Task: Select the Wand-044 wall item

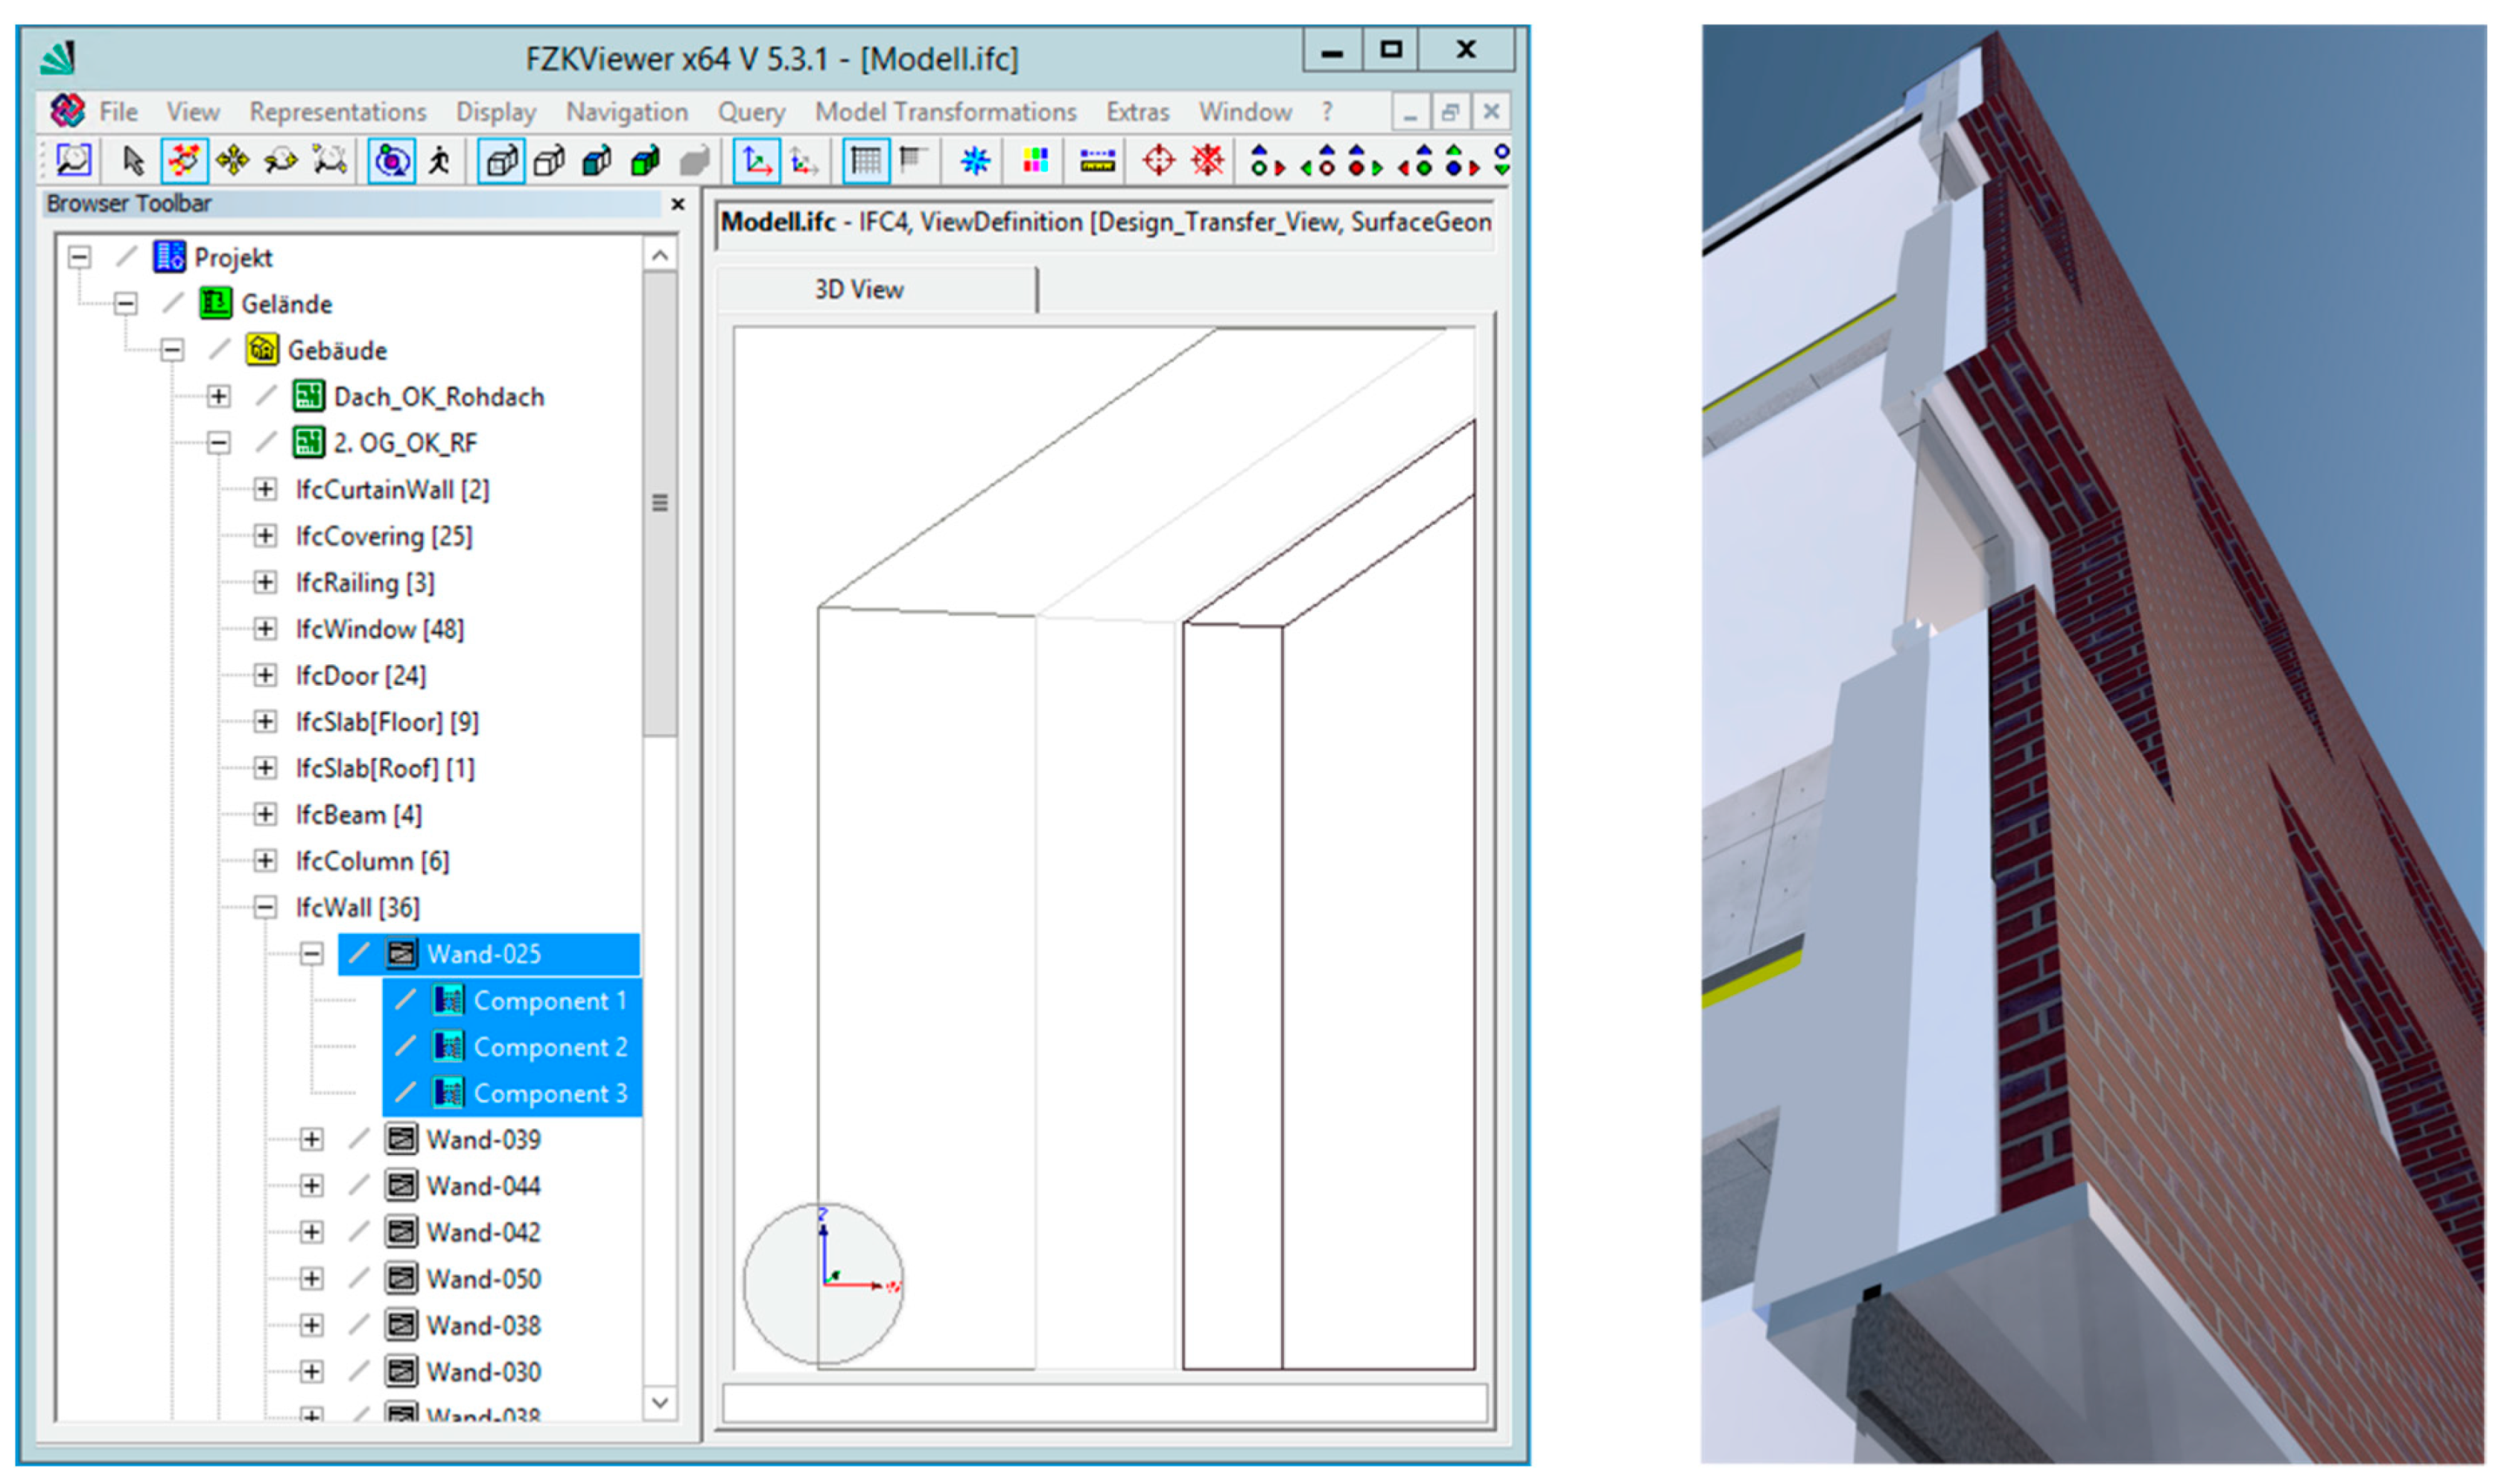Action: [483, 1186]
